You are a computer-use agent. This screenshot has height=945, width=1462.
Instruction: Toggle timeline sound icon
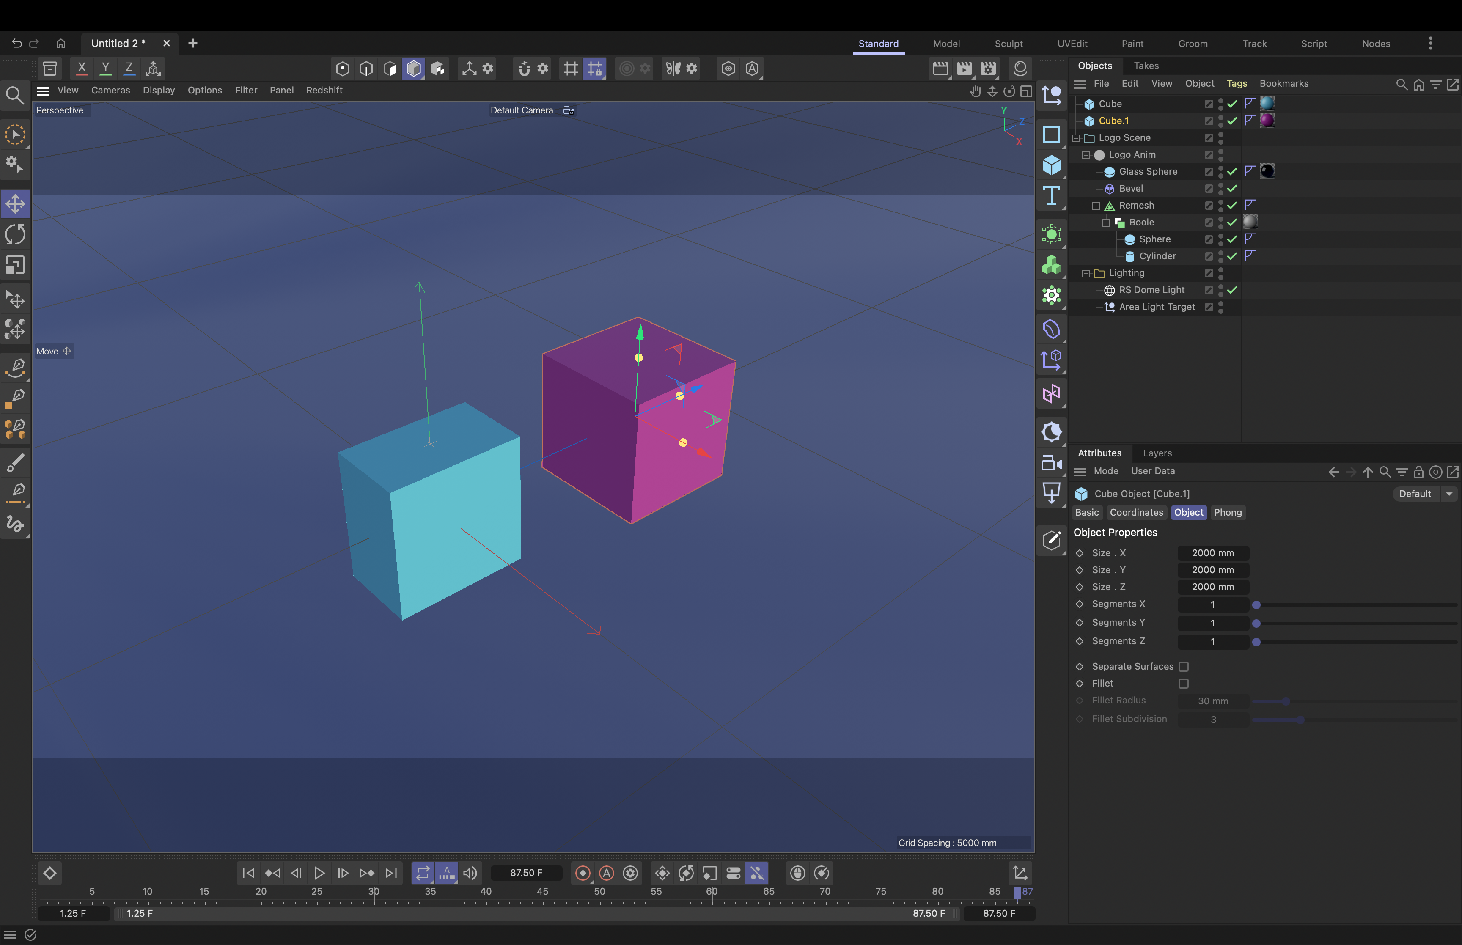470,873
